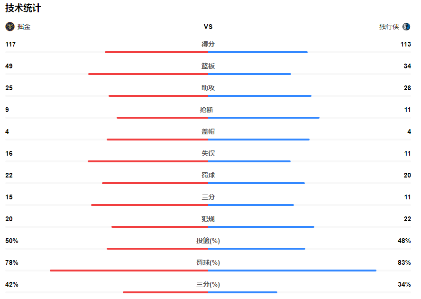Viewport: 421px width, 299px height.
Task: Click the red bar under 篮板
Action: pyautogui.click(x=148, y=74)
